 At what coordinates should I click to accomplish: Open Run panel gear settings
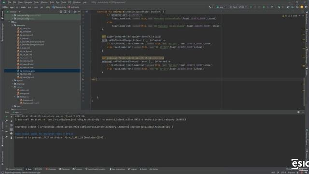298,112
